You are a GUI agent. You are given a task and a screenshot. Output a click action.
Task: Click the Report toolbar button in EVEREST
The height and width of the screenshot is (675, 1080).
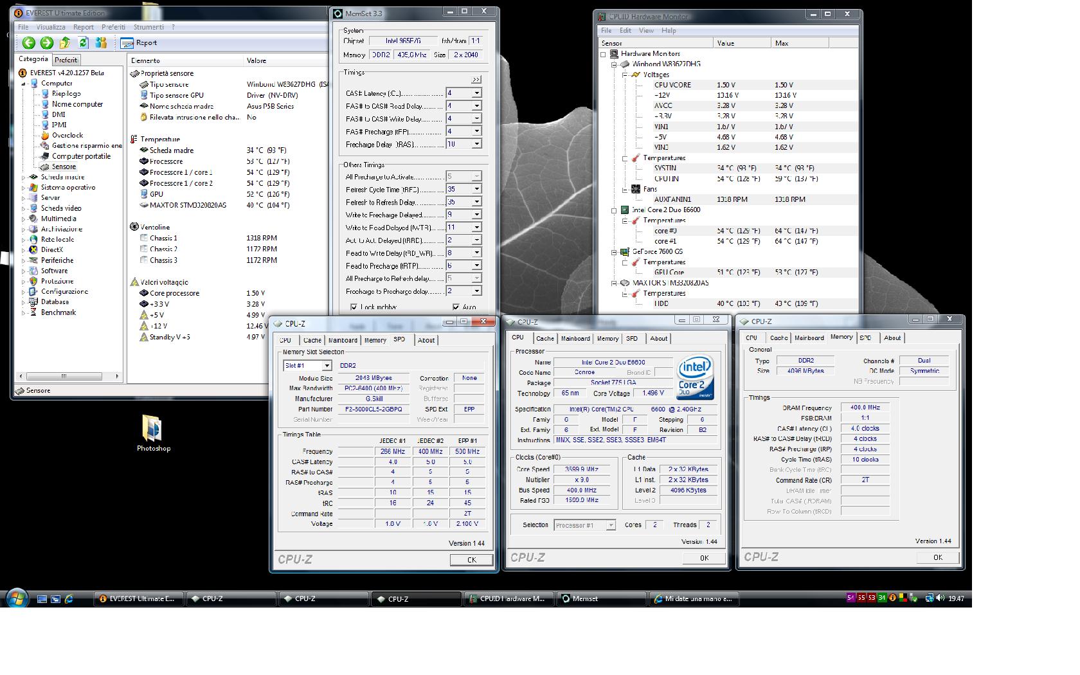[139, 43]
